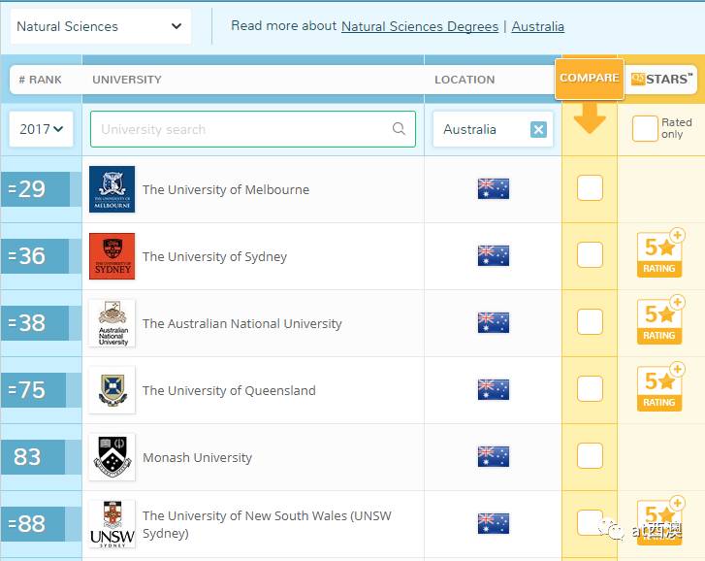Tick compare checkbox for University of Sydney
The height and width of the screenshot is (561, 705).
pyautogui.click(x=590, y=255)
